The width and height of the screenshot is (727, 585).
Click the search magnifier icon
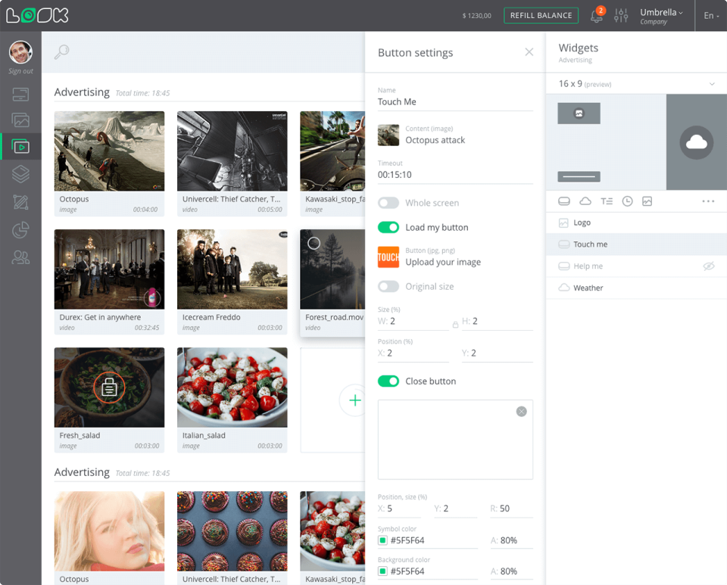61,51
